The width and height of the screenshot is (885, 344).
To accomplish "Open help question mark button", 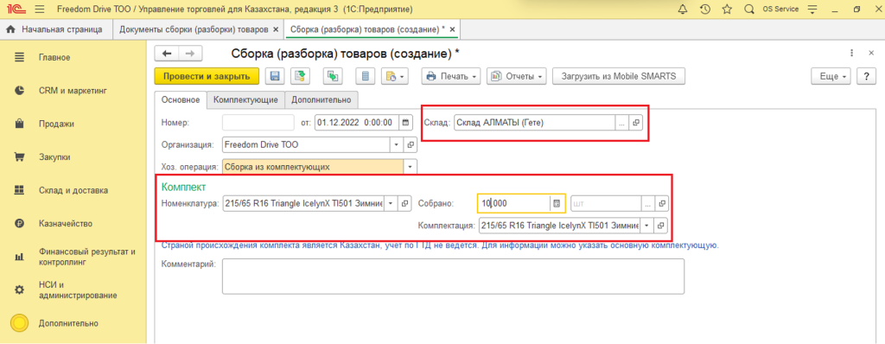I will pyautogui.click(x=866, y=76).
